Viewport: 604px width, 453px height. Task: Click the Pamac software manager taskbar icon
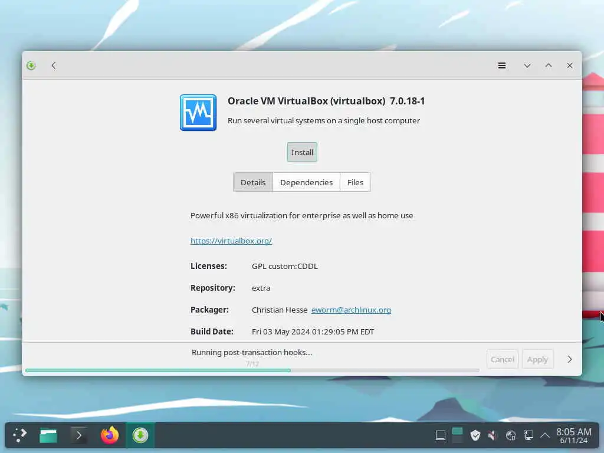[x=140, y=435]
